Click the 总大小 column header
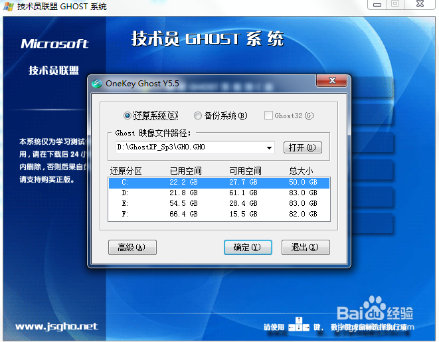Screen dimensions: 439x342 [301, 171]
